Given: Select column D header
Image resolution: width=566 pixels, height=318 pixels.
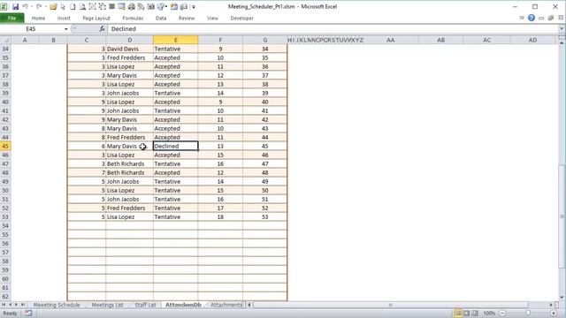Looking at the screenshot, I should pos(130,40).
